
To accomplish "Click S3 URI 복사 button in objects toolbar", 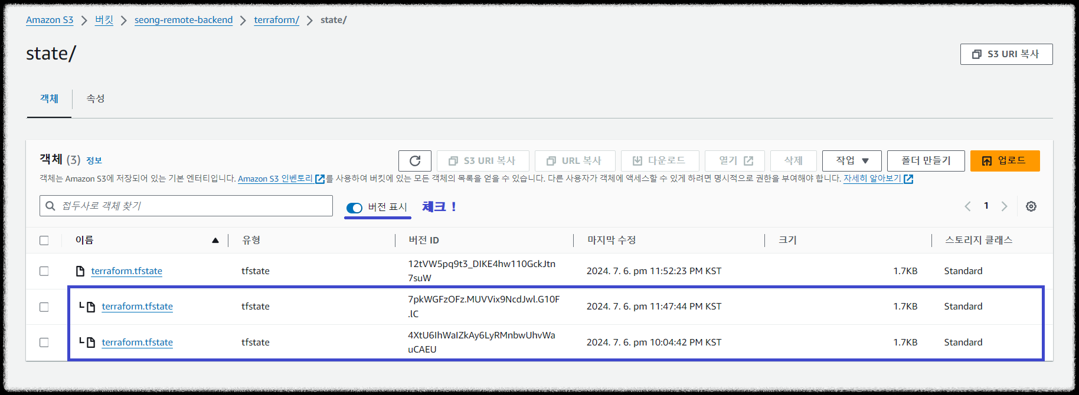I will coord(483,161).
